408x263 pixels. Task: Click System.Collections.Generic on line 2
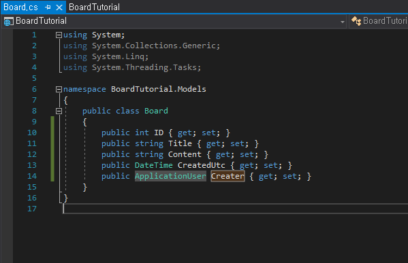[154, 46]
